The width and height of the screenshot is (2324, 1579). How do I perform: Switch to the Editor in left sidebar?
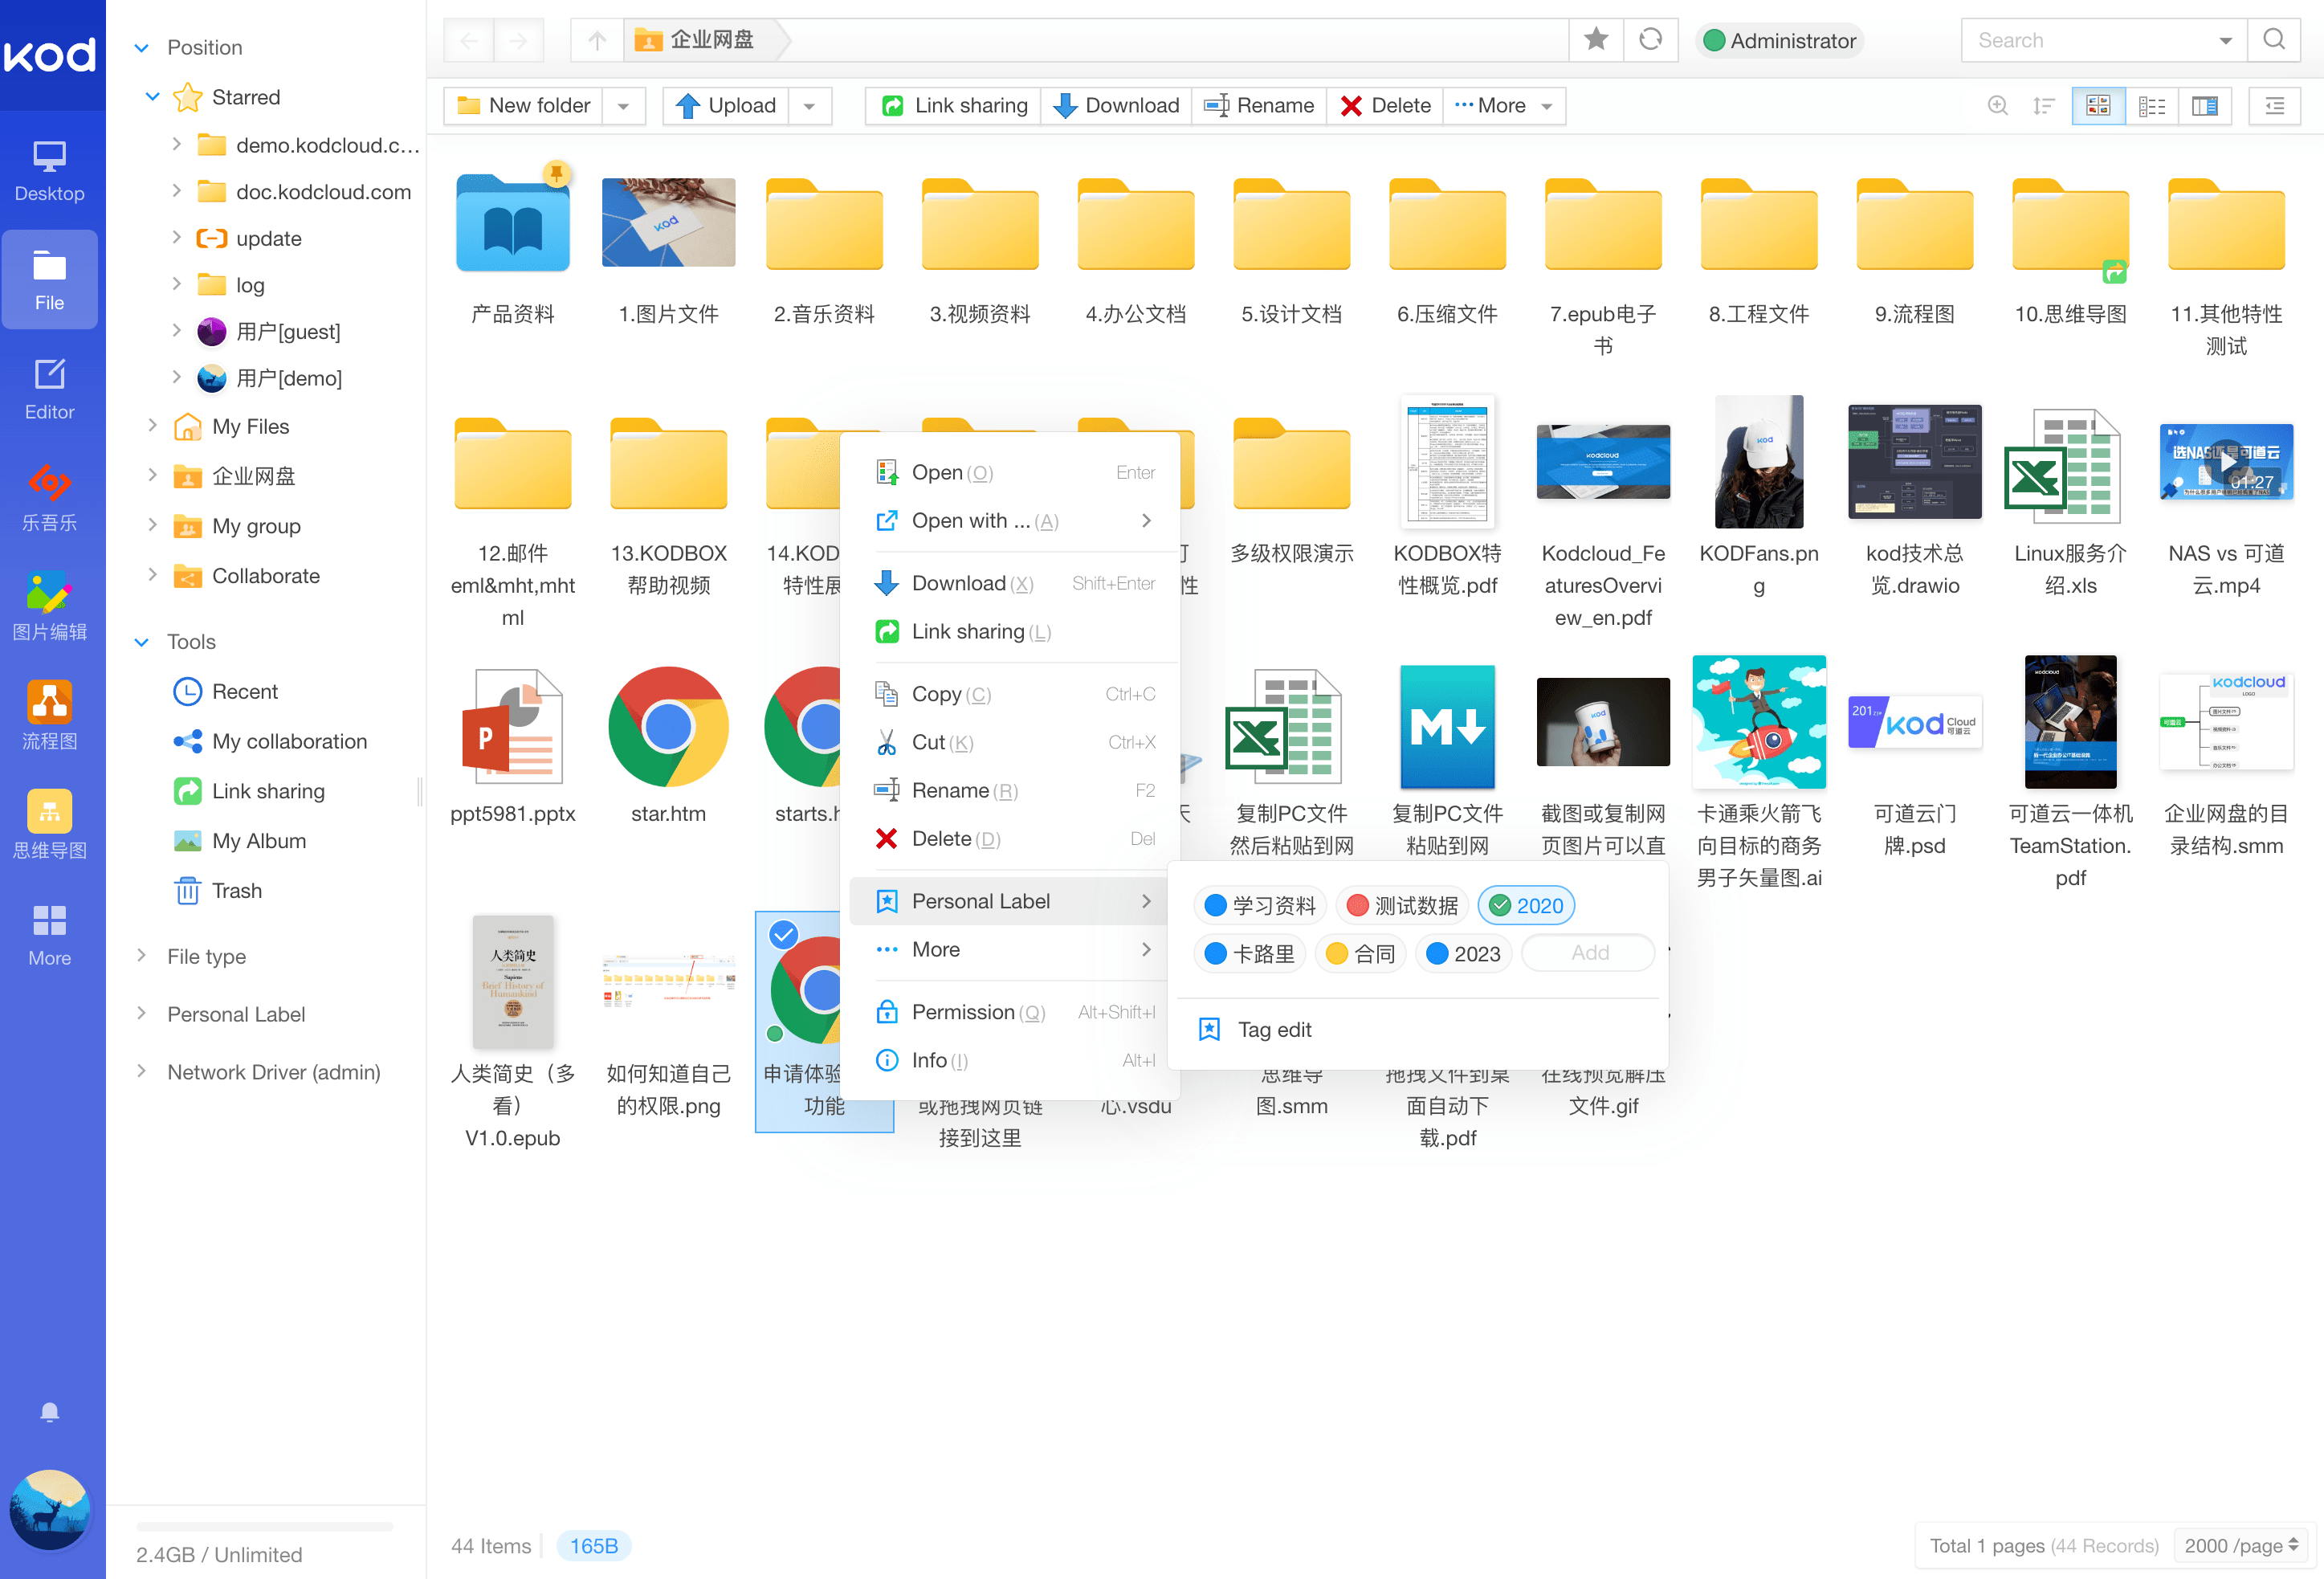click(x=50, y=385)
